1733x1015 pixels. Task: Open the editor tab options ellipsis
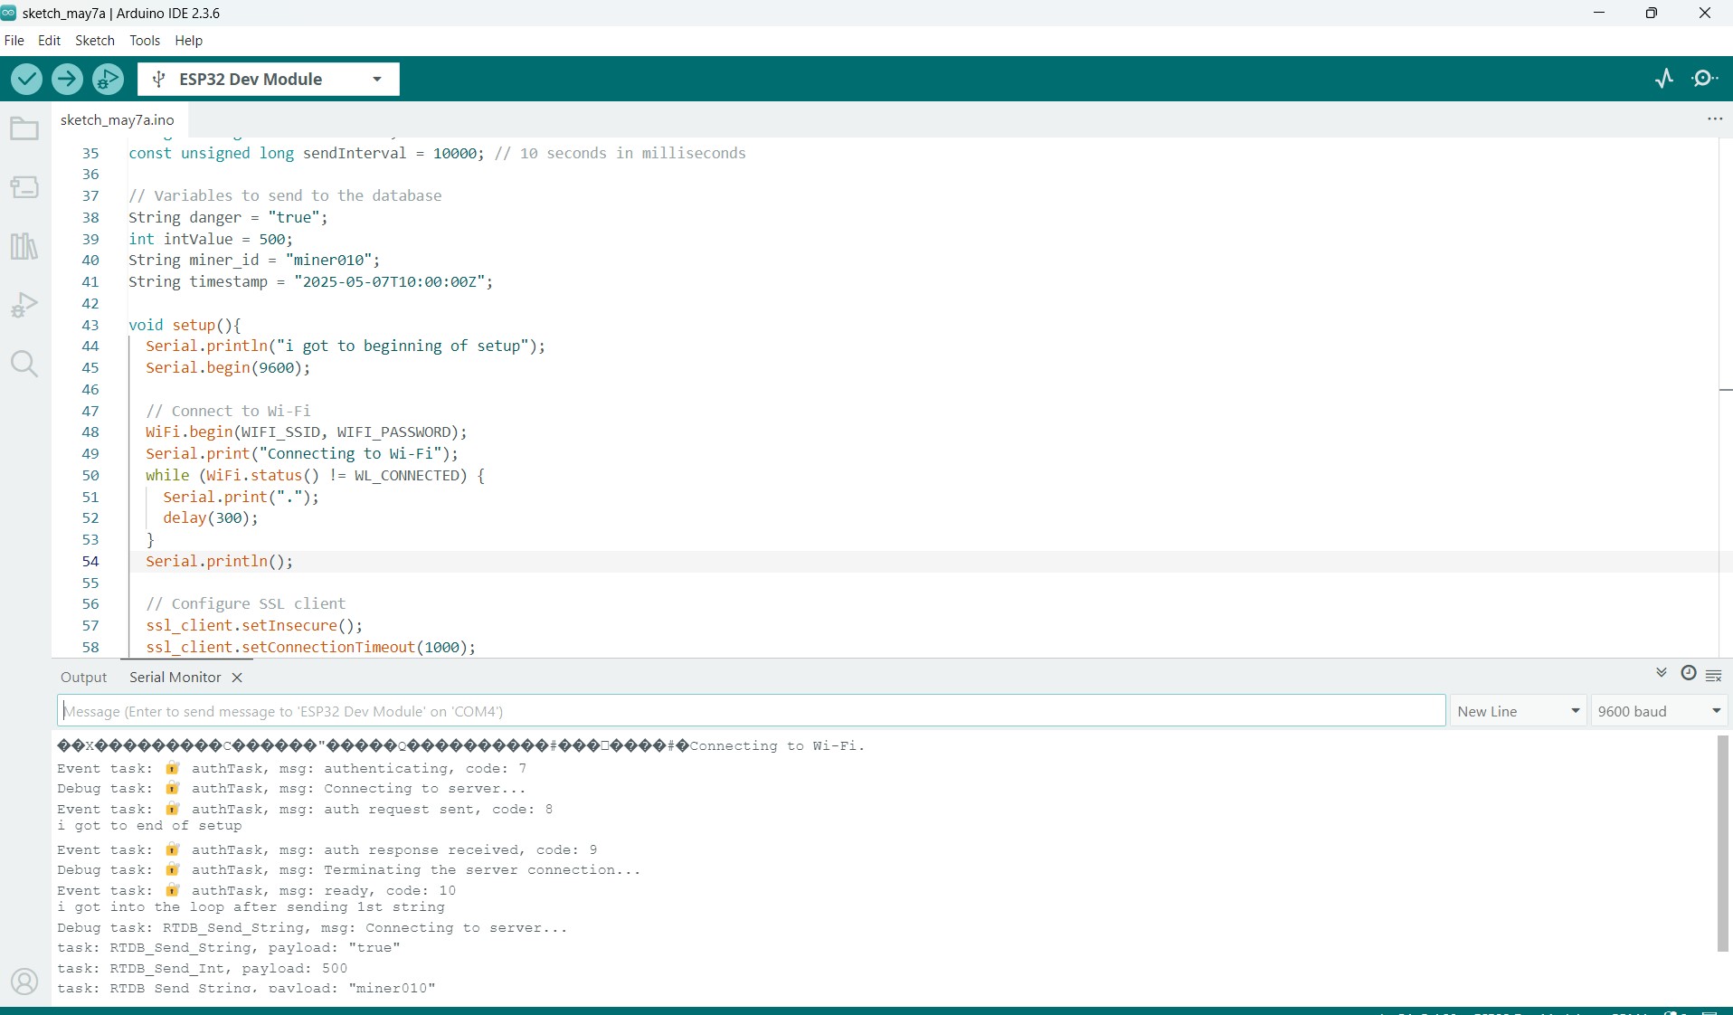pos(1715,119)
